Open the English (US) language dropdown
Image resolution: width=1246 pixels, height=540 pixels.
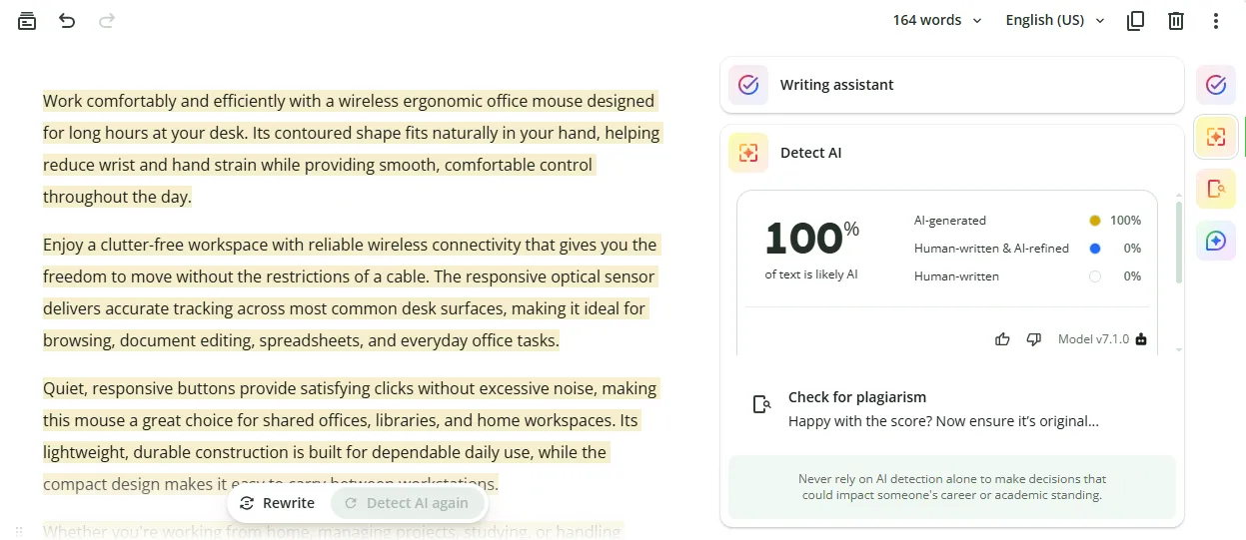pos(1055,20)
